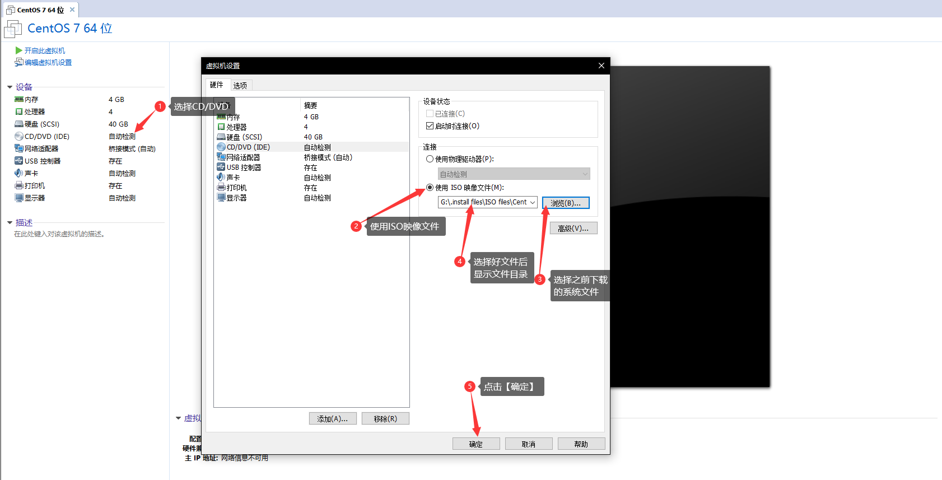Click the CD/DVD disc icon in settings dialog list
942x480 pixels.
point(221,147)
